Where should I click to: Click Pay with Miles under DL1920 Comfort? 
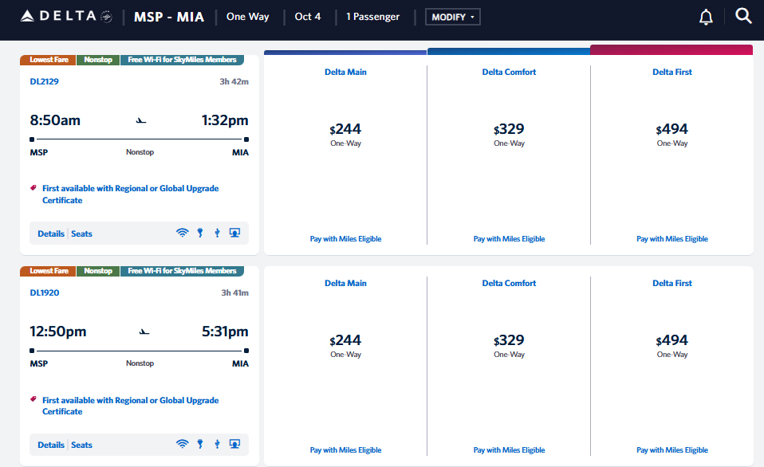click(509, 450)
